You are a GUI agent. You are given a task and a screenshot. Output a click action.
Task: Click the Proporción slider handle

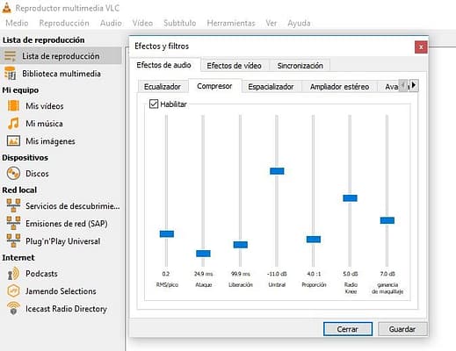[x=314, y=240]
